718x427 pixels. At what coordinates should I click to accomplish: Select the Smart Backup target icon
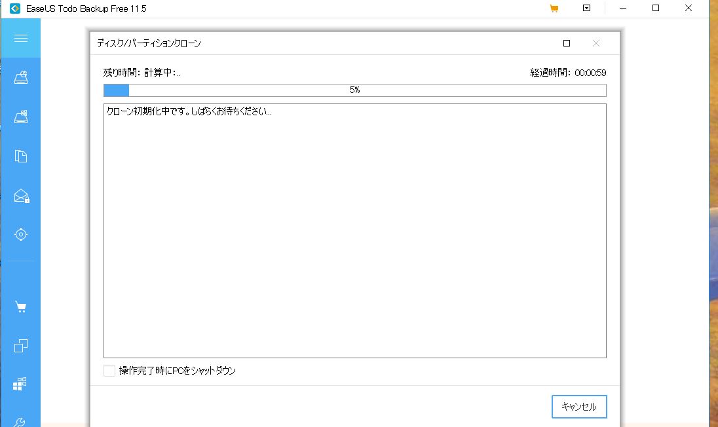coord(20,234)
